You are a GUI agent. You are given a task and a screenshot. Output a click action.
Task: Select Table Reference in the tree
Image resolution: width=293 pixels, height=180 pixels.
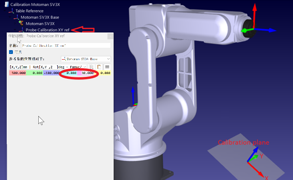pos(29,11)
